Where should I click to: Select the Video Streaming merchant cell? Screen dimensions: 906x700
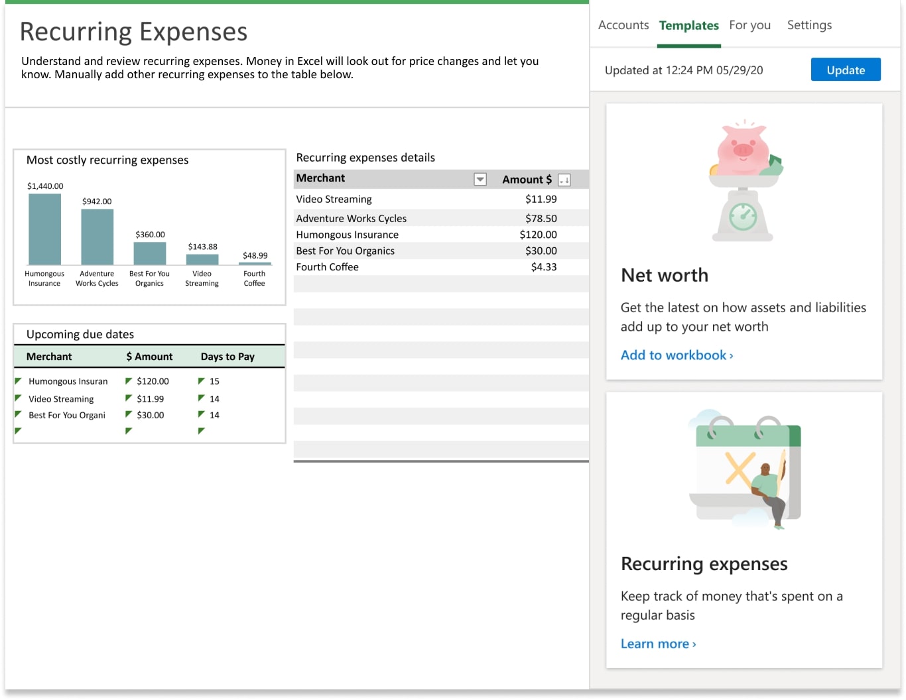tap(334, 199)
